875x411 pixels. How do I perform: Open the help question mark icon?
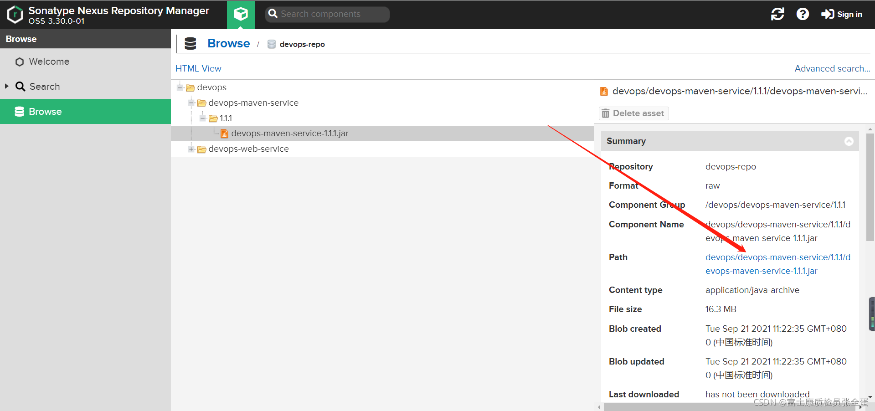(x=803, y=14)
